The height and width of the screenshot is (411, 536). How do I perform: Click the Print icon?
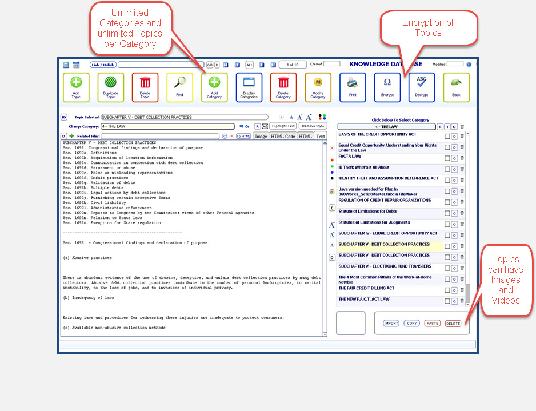pyautogui.click(x=353, y=87)
